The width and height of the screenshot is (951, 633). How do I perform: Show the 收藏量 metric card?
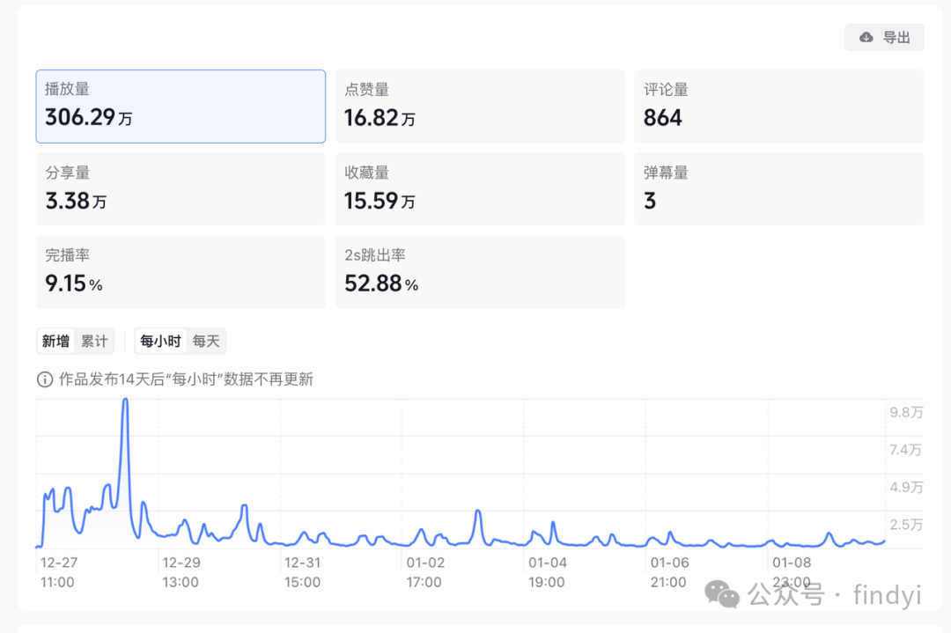point(480,189)
